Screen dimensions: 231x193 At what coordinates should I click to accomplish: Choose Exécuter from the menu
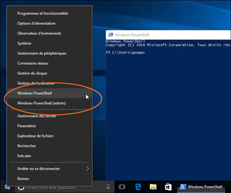pos(49,156)
